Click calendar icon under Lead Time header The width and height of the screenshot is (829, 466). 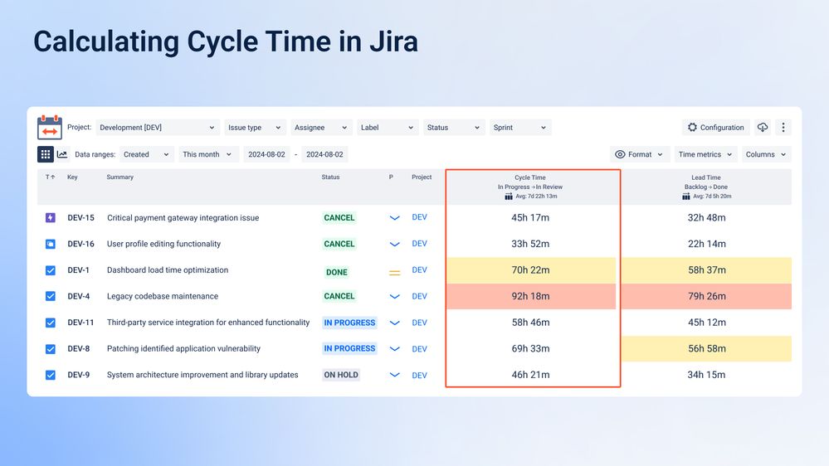(x=685, y=196)
